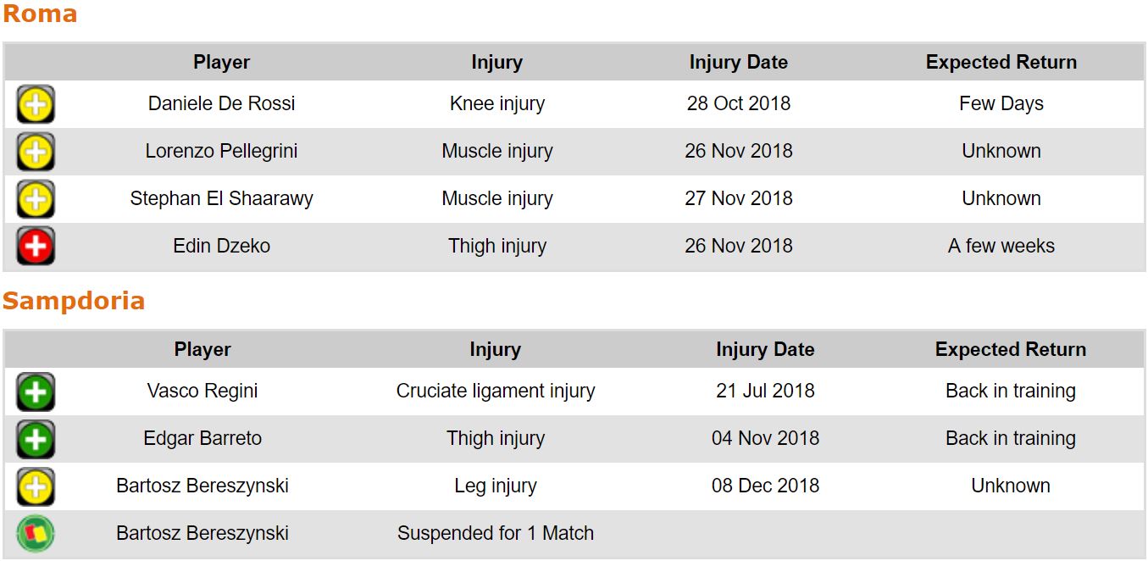
Task: Select player name Vasco Regini
Action: pyautogui.click(x=202, y=391)
